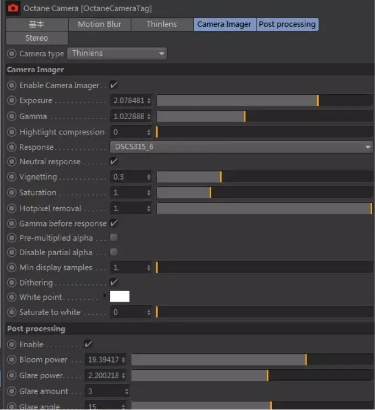Image resolution: width=375 pixels, height=410 pixels.
Task: Open the Camera type Thinlens dropdown
Action: [117, 53]
